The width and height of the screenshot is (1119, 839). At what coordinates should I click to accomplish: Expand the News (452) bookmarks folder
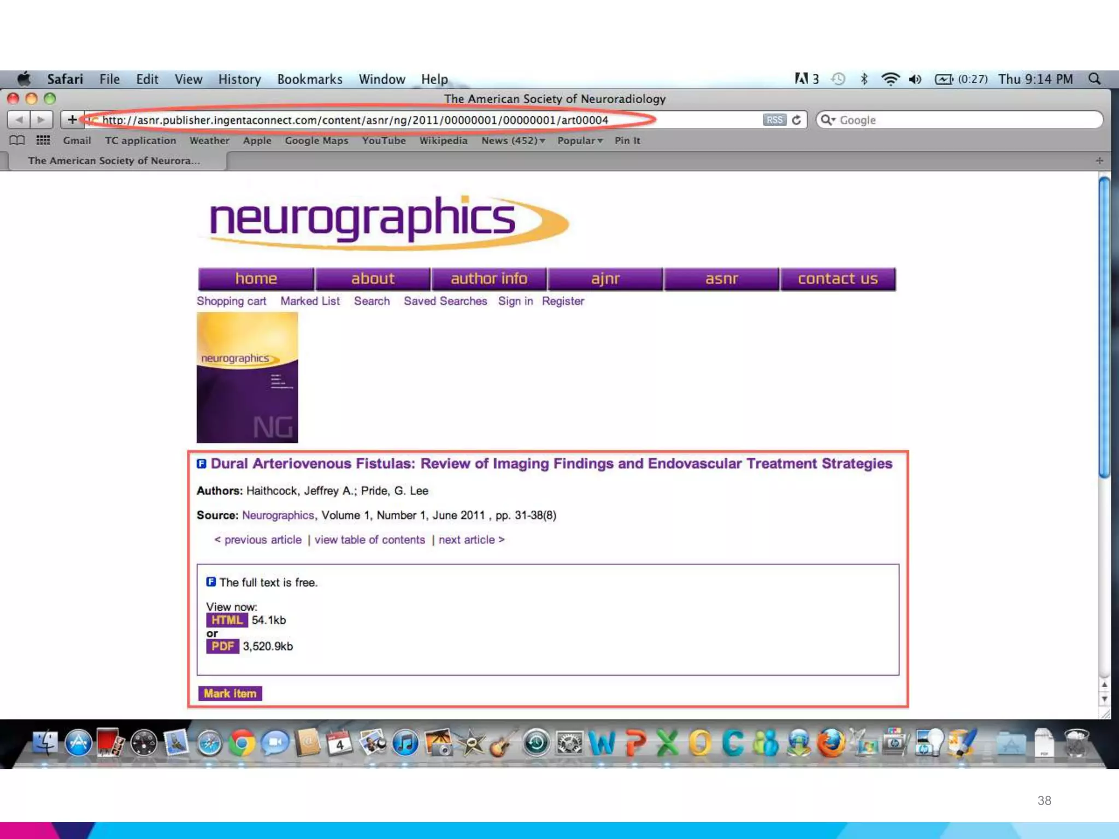tap(513, 140)
